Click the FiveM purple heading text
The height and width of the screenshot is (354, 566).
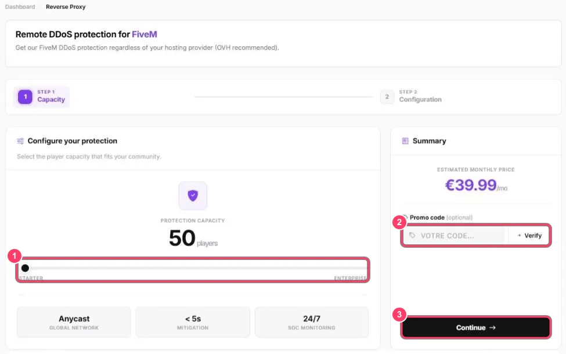[x=145, y=34]
